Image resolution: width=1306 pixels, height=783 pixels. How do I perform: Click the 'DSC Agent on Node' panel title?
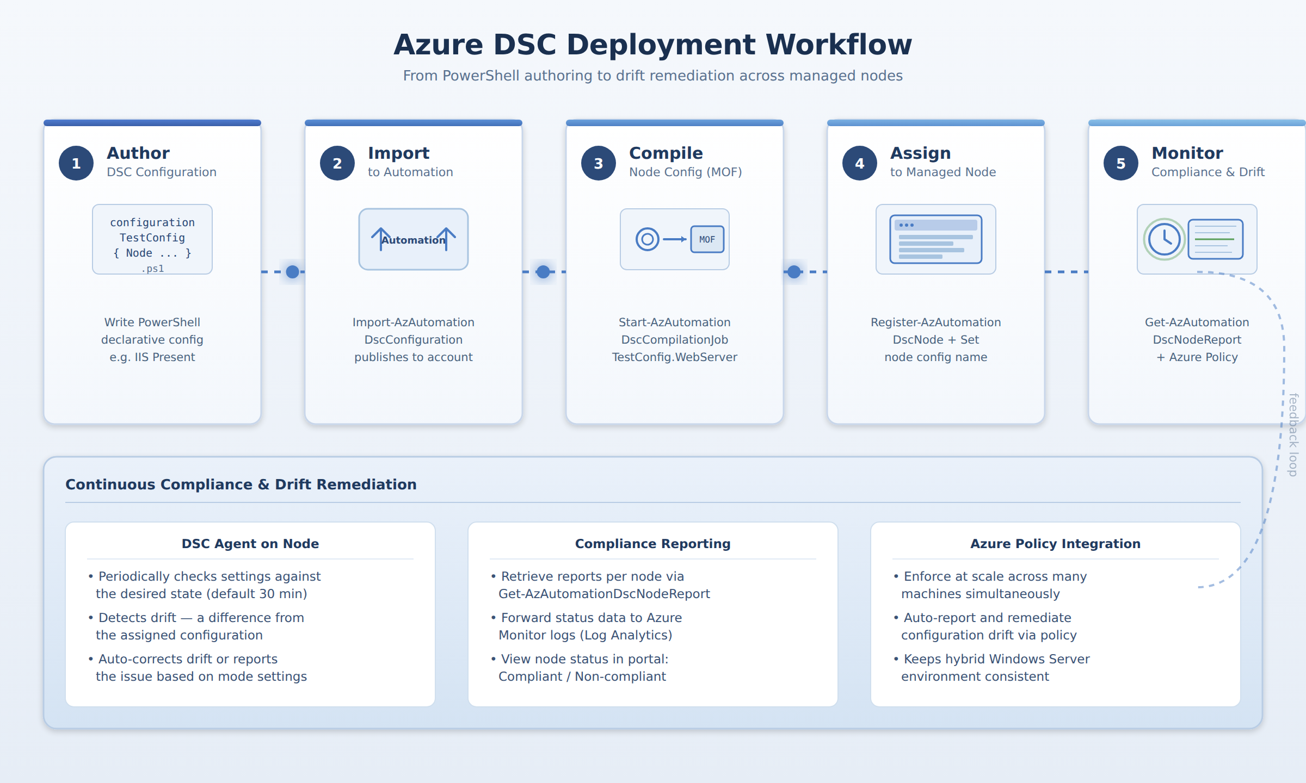pos(250,544)
